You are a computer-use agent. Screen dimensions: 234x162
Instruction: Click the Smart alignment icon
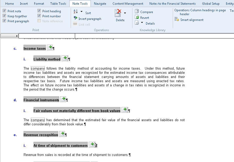(177, 19)
